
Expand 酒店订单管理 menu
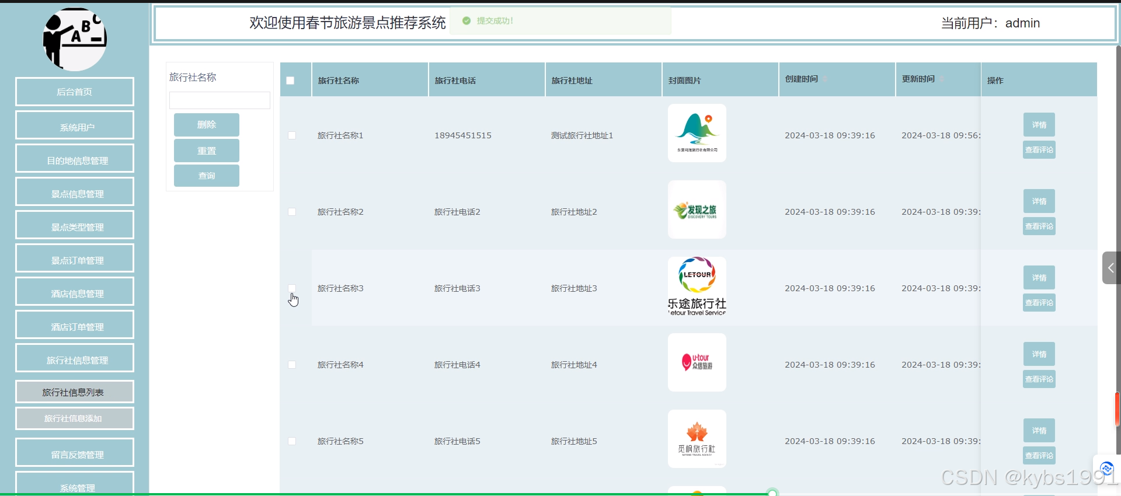click(75, 324)
